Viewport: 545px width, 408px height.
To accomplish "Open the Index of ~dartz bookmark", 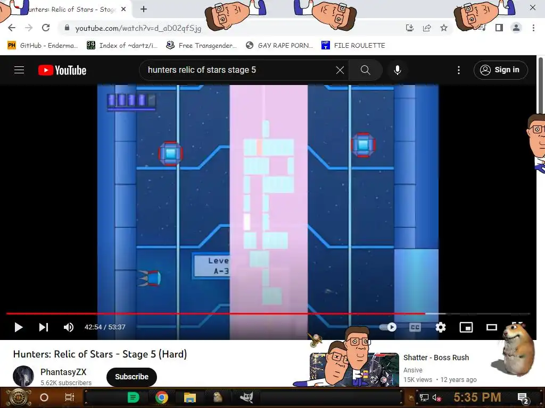I will pyautogui.click(x=122, y=46).
